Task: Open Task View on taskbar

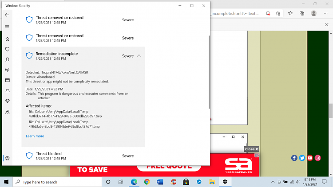Action: [x=121, y=182]
